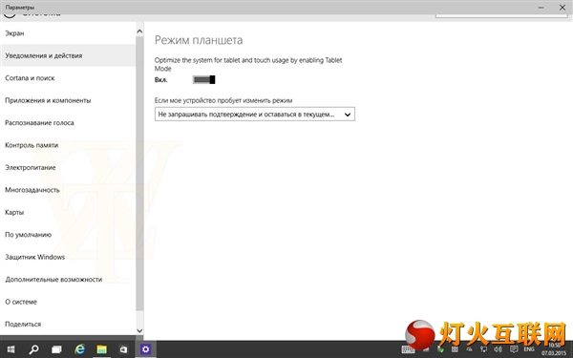Screen dimensions: 573x358
Task: Open the Windows Start menu
Action: (11, 349)
